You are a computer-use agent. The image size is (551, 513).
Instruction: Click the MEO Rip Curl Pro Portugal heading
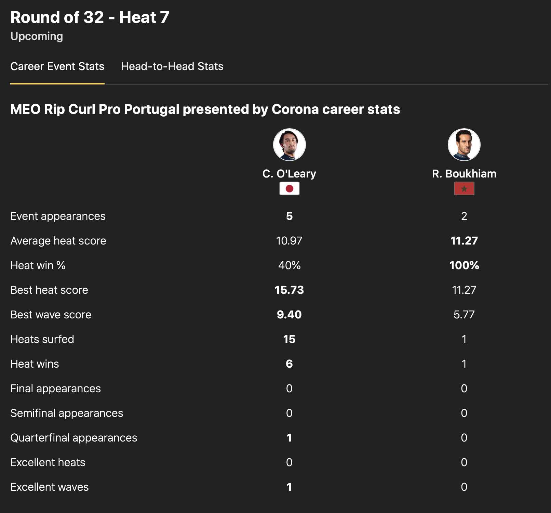[205, 109]
